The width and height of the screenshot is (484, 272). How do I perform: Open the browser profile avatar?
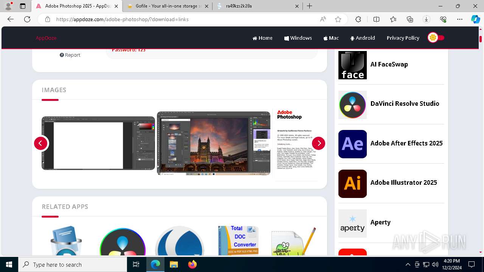pos(8,6)
